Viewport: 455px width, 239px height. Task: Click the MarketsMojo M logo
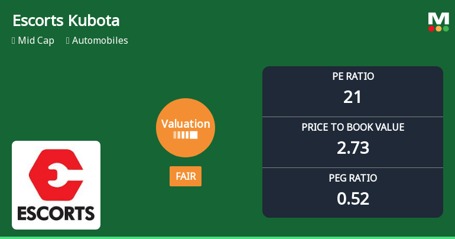click(438, 18)
